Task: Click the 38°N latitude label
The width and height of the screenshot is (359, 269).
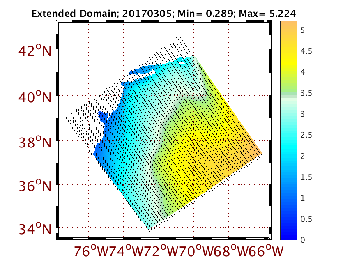Action: coord(35,142)
